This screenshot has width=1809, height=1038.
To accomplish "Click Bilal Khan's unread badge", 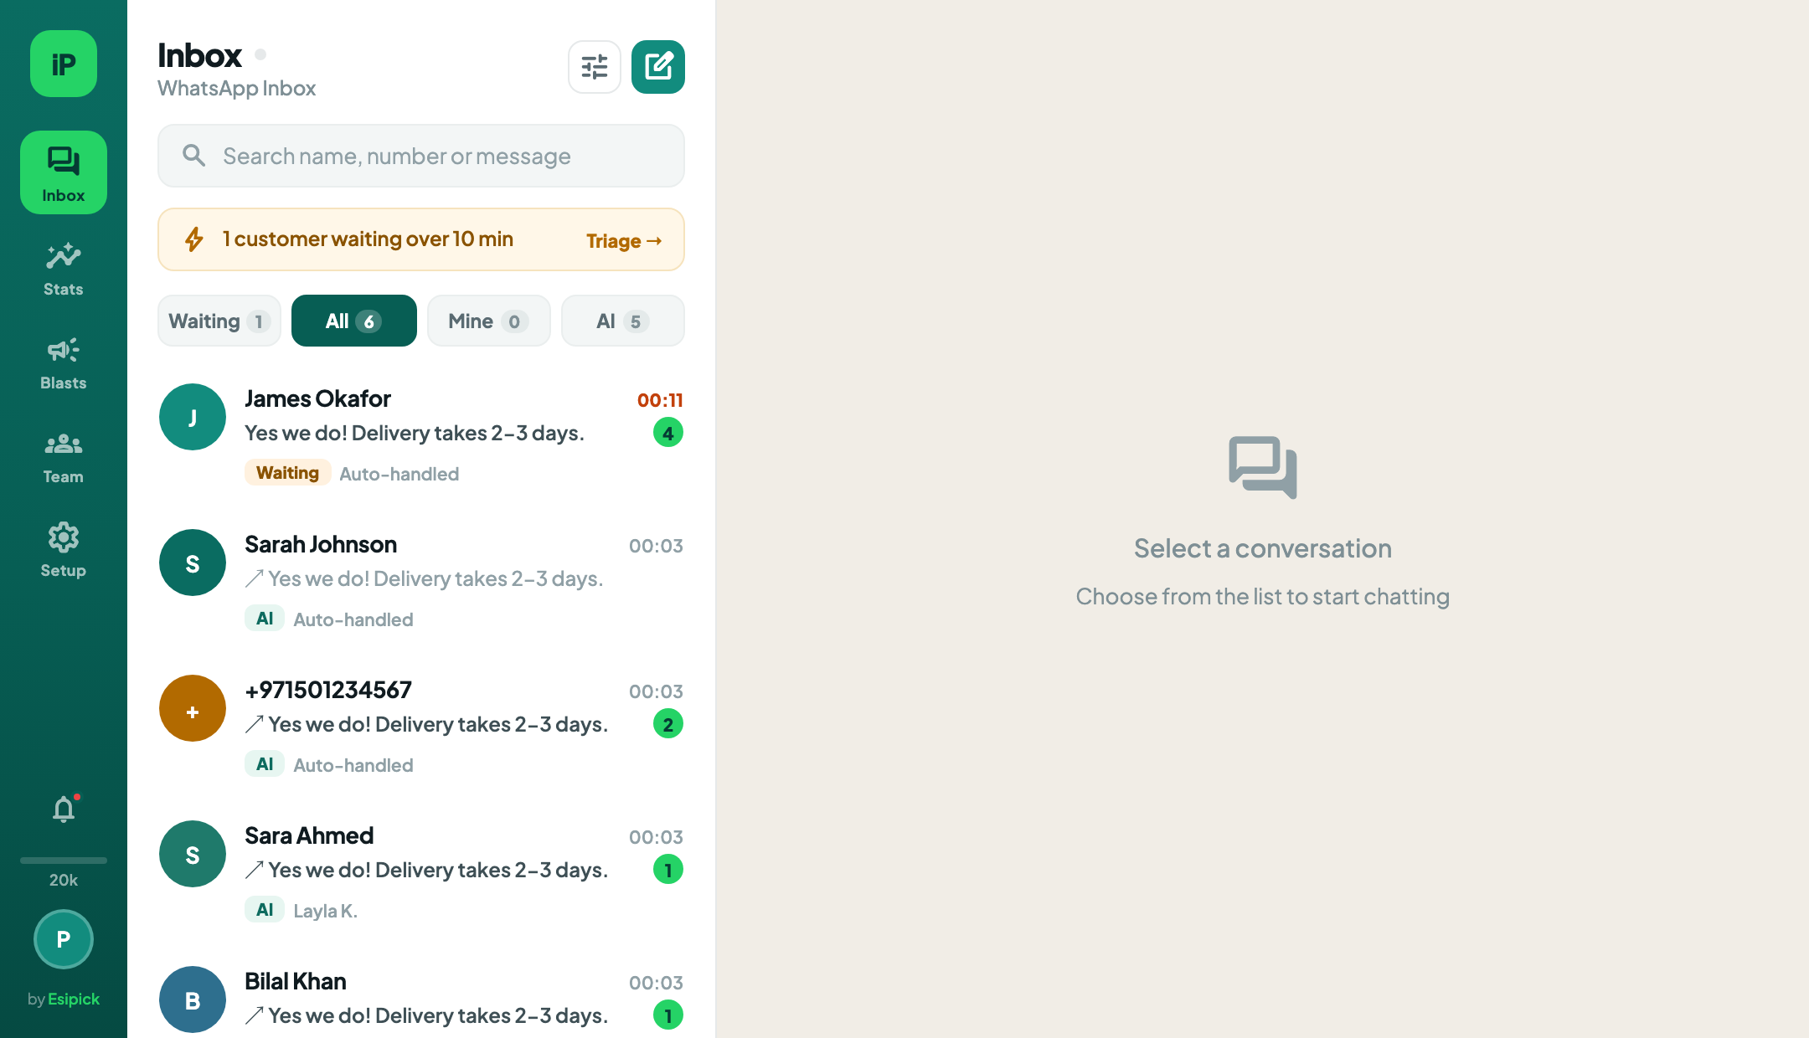I will click(x=668, y=1015).
